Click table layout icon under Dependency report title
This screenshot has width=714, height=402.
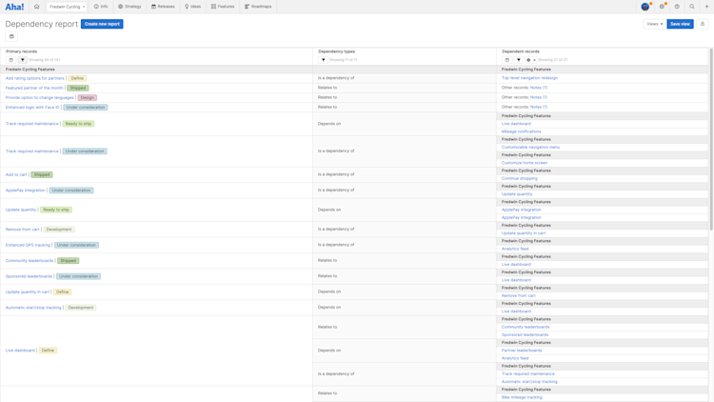tap(11, 36)
